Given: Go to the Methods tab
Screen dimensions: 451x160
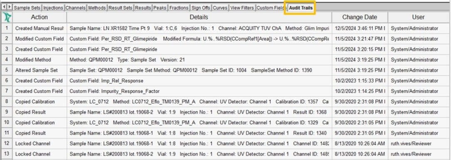Looking at the screenshot, I should [97, 8].
